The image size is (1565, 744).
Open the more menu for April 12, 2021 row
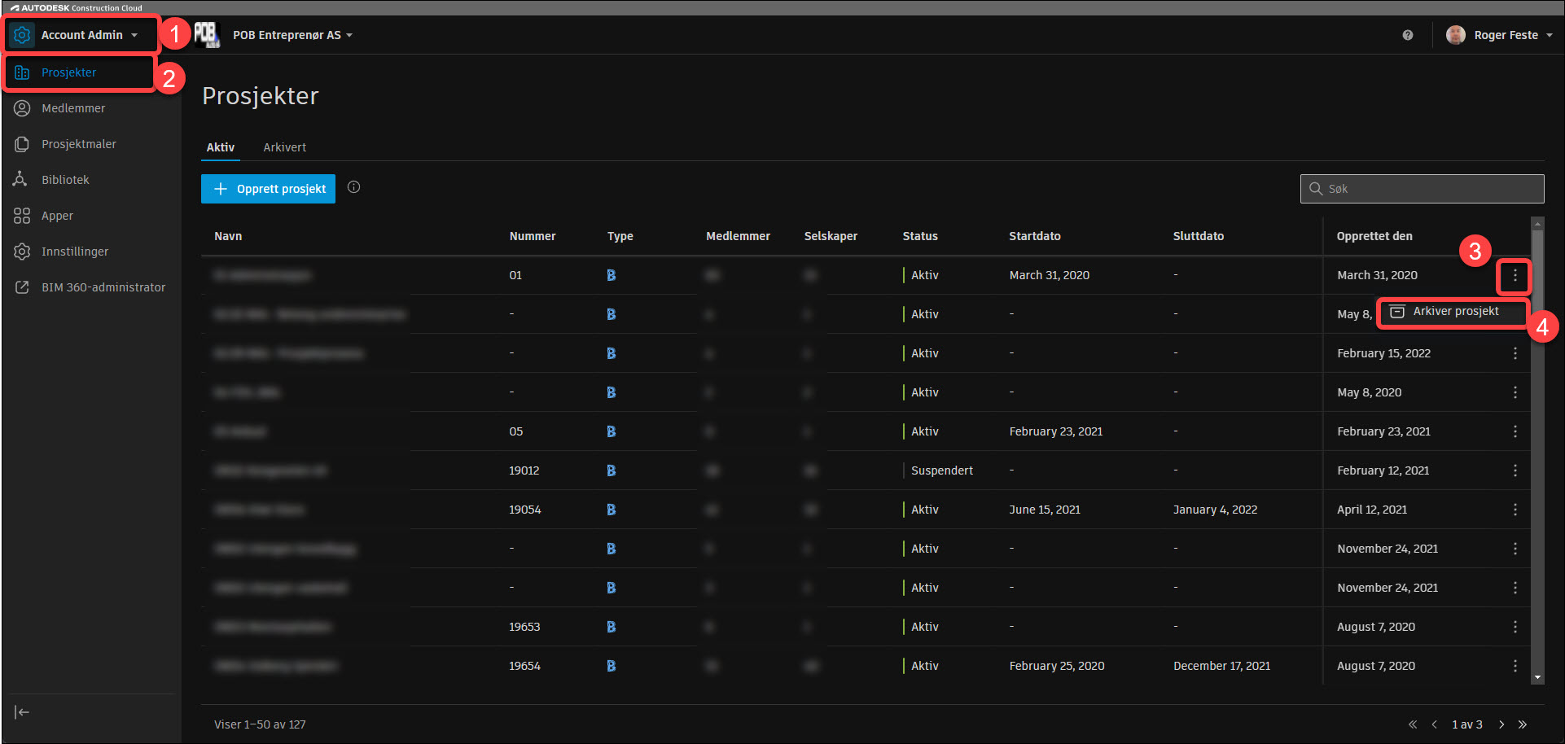(1515, 510)
